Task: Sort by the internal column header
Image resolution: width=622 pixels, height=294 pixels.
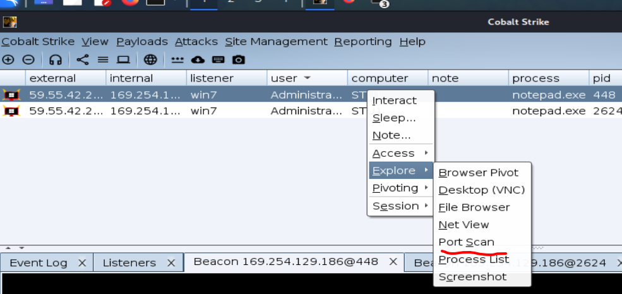Action: [x=147, y=78]
